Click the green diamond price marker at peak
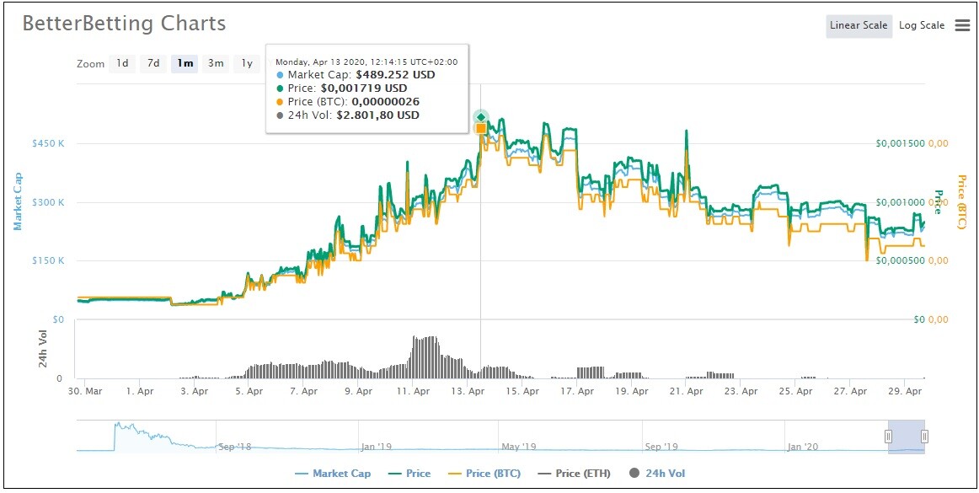 481,117
